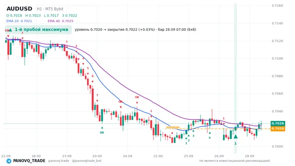
Task: Click the red 7 countdown marker
Action: tap(97, 95)
